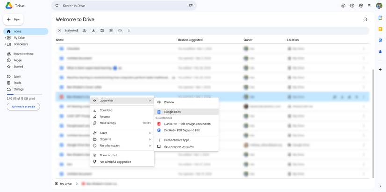The width and height of the screenshot is (386, 192).
Task: Click the Help question mark icon
Action: click(x=352, y=6)
